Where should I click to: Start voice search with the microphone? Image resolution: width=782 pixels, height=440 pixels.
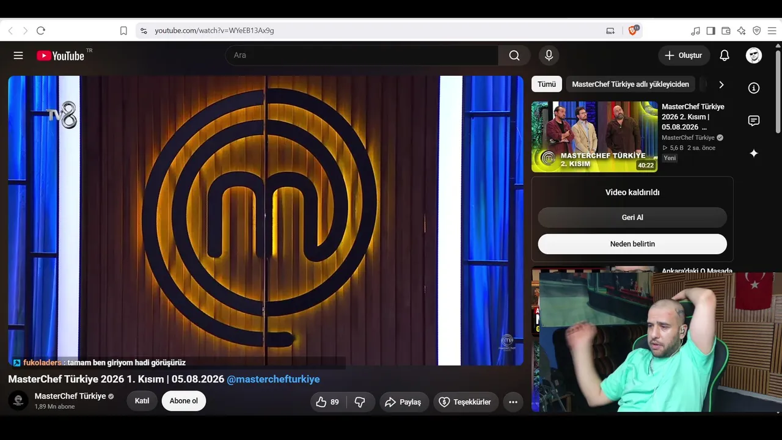[549, 56]
